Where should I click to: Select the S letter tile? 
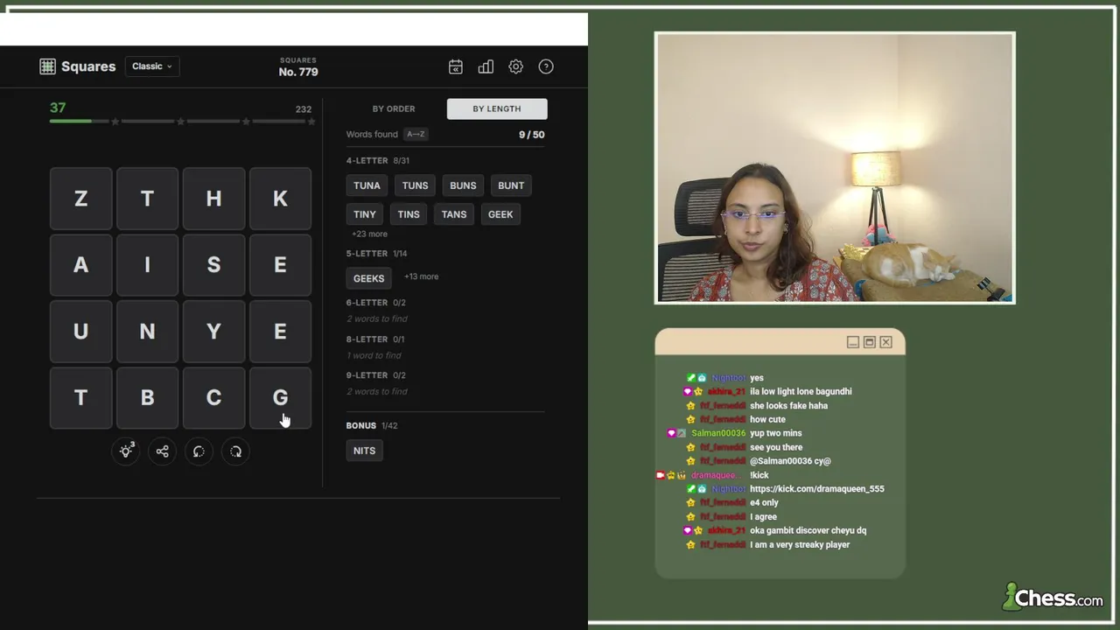click(213, 265)
